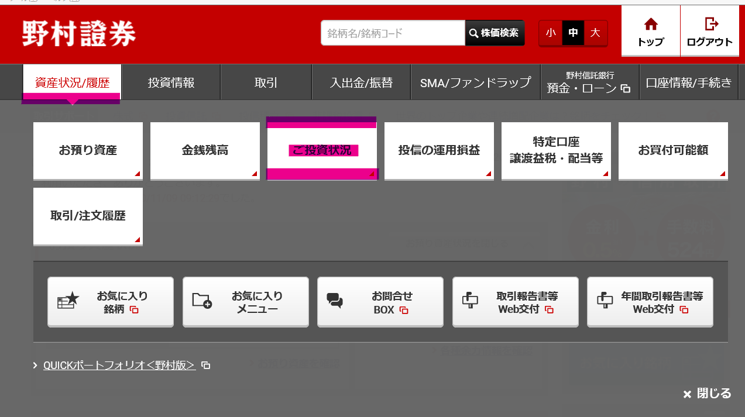Viewport: 745px width, 417px height.
Task: Click the star list icon for お気に入り銘柄
Action: click(x=68, y=301)
